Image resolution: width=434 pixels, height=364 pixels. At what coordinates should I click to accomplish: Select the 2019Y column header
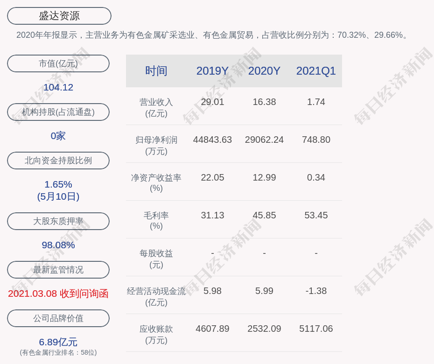click(x=213, y=71)
